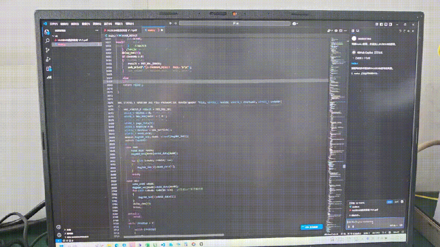Click the errors and warnings status bar indicator
Image resolution: width=440 pixels, height=247 pixels.
point(68,240)
